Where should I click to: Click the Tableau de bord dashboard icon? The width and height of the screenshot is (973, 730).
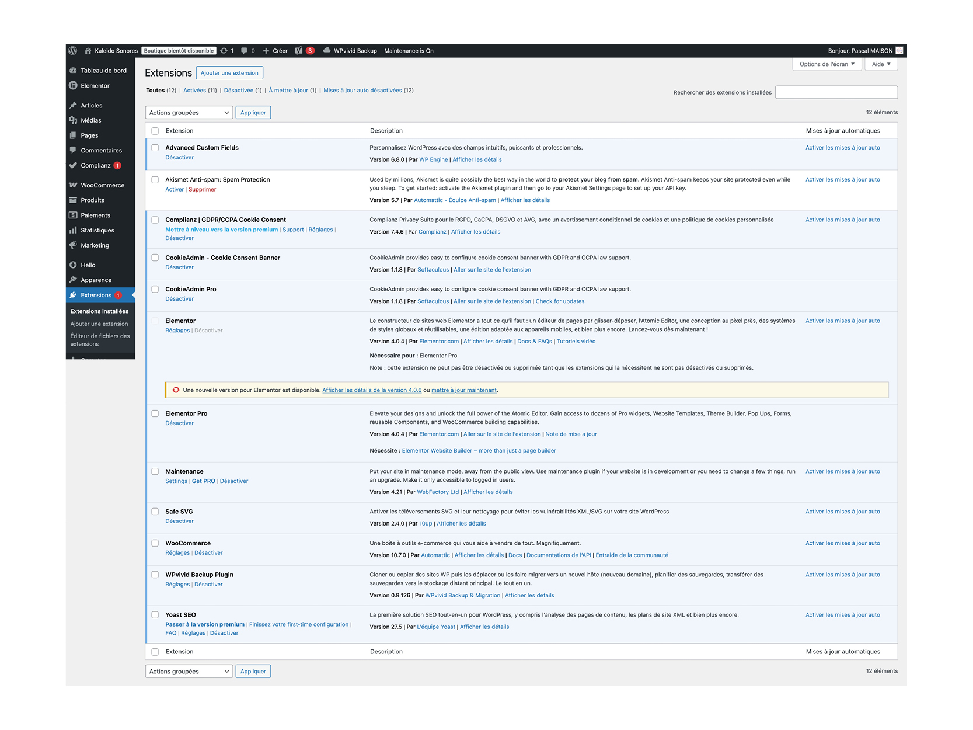(x=73, y=71)
